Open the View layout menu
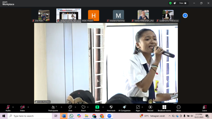The height and width of the screenshot is (119, 212). (183, 3)
